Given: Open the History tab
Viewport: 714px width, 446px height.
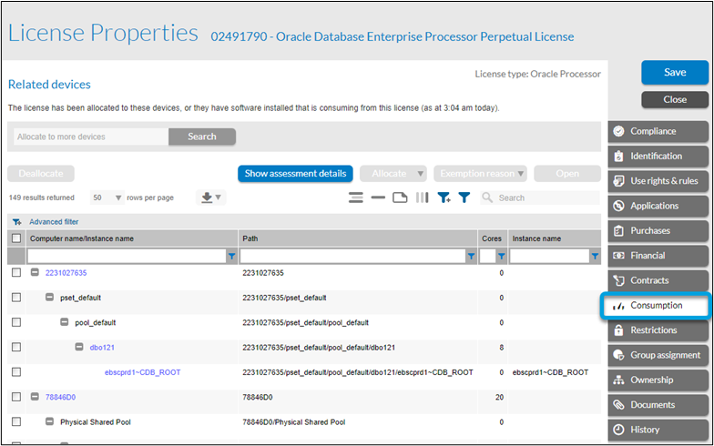Looking at the screenshot, I should (x=658, y=430).
